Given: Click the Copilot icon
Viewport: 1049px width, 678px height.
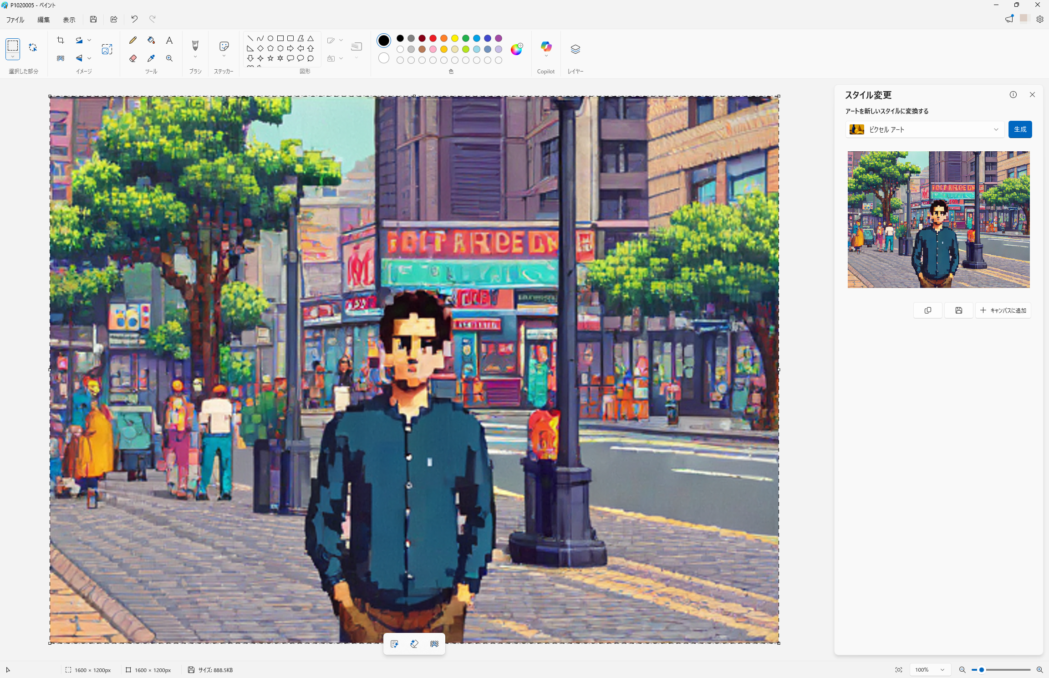Looking at the screenshot, I should click(546, 46).
